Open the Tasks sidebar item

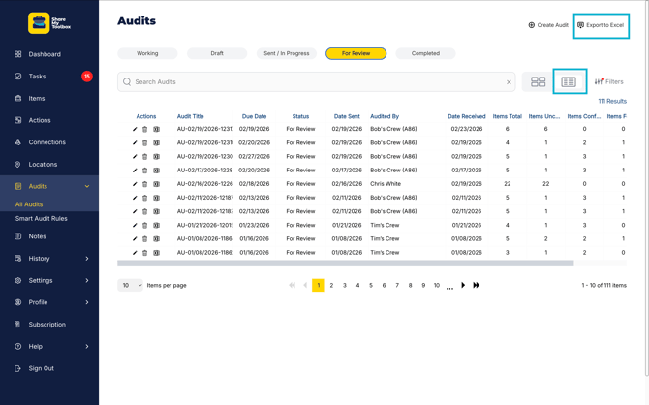tap(37, 77)
